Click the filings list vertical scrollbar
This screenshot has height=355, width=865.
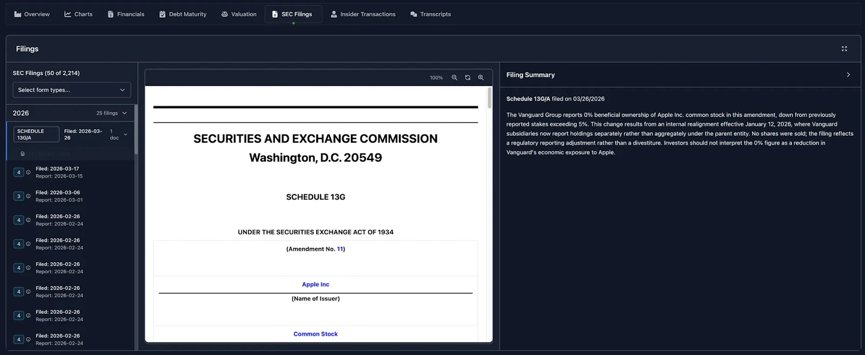coord(136,130)
